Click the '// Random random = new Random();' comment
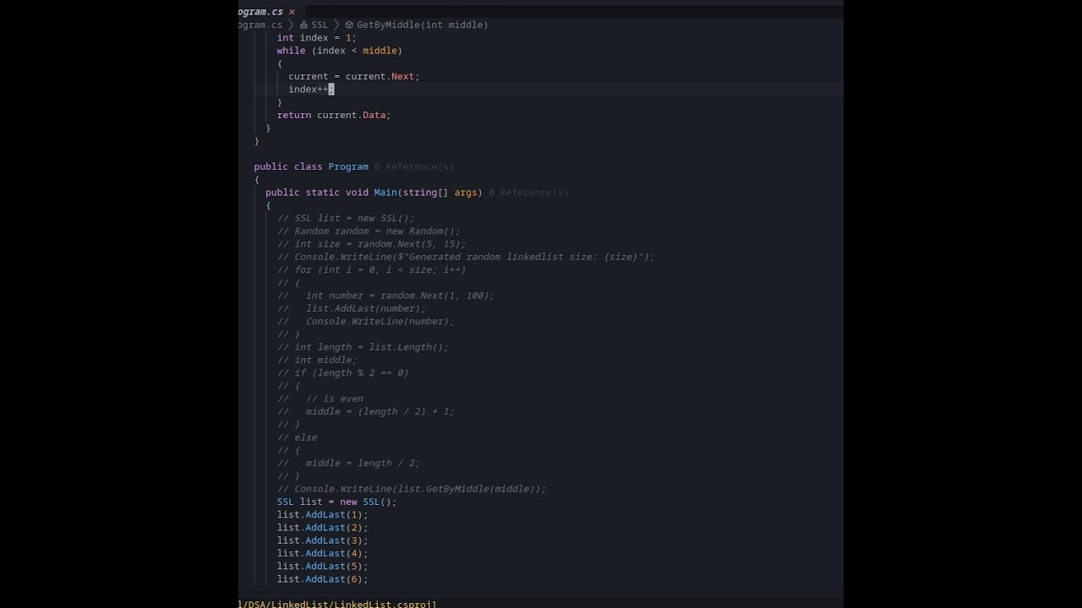1082x608 pixels. tap(369, 231)
